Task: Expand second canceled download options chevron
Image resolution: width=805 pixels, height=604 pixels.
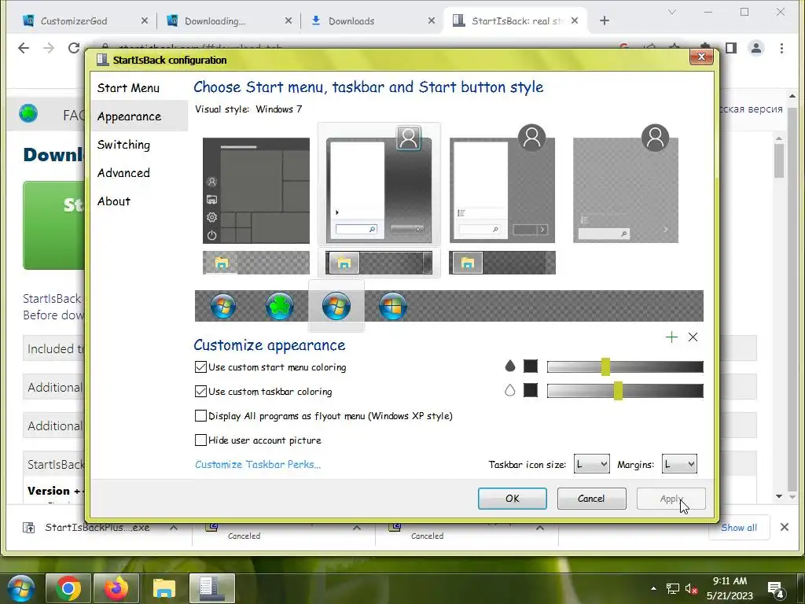Action: [x=357, y=528]
